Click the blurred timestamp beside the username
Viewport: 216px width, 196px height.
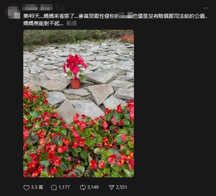point(60,7)
